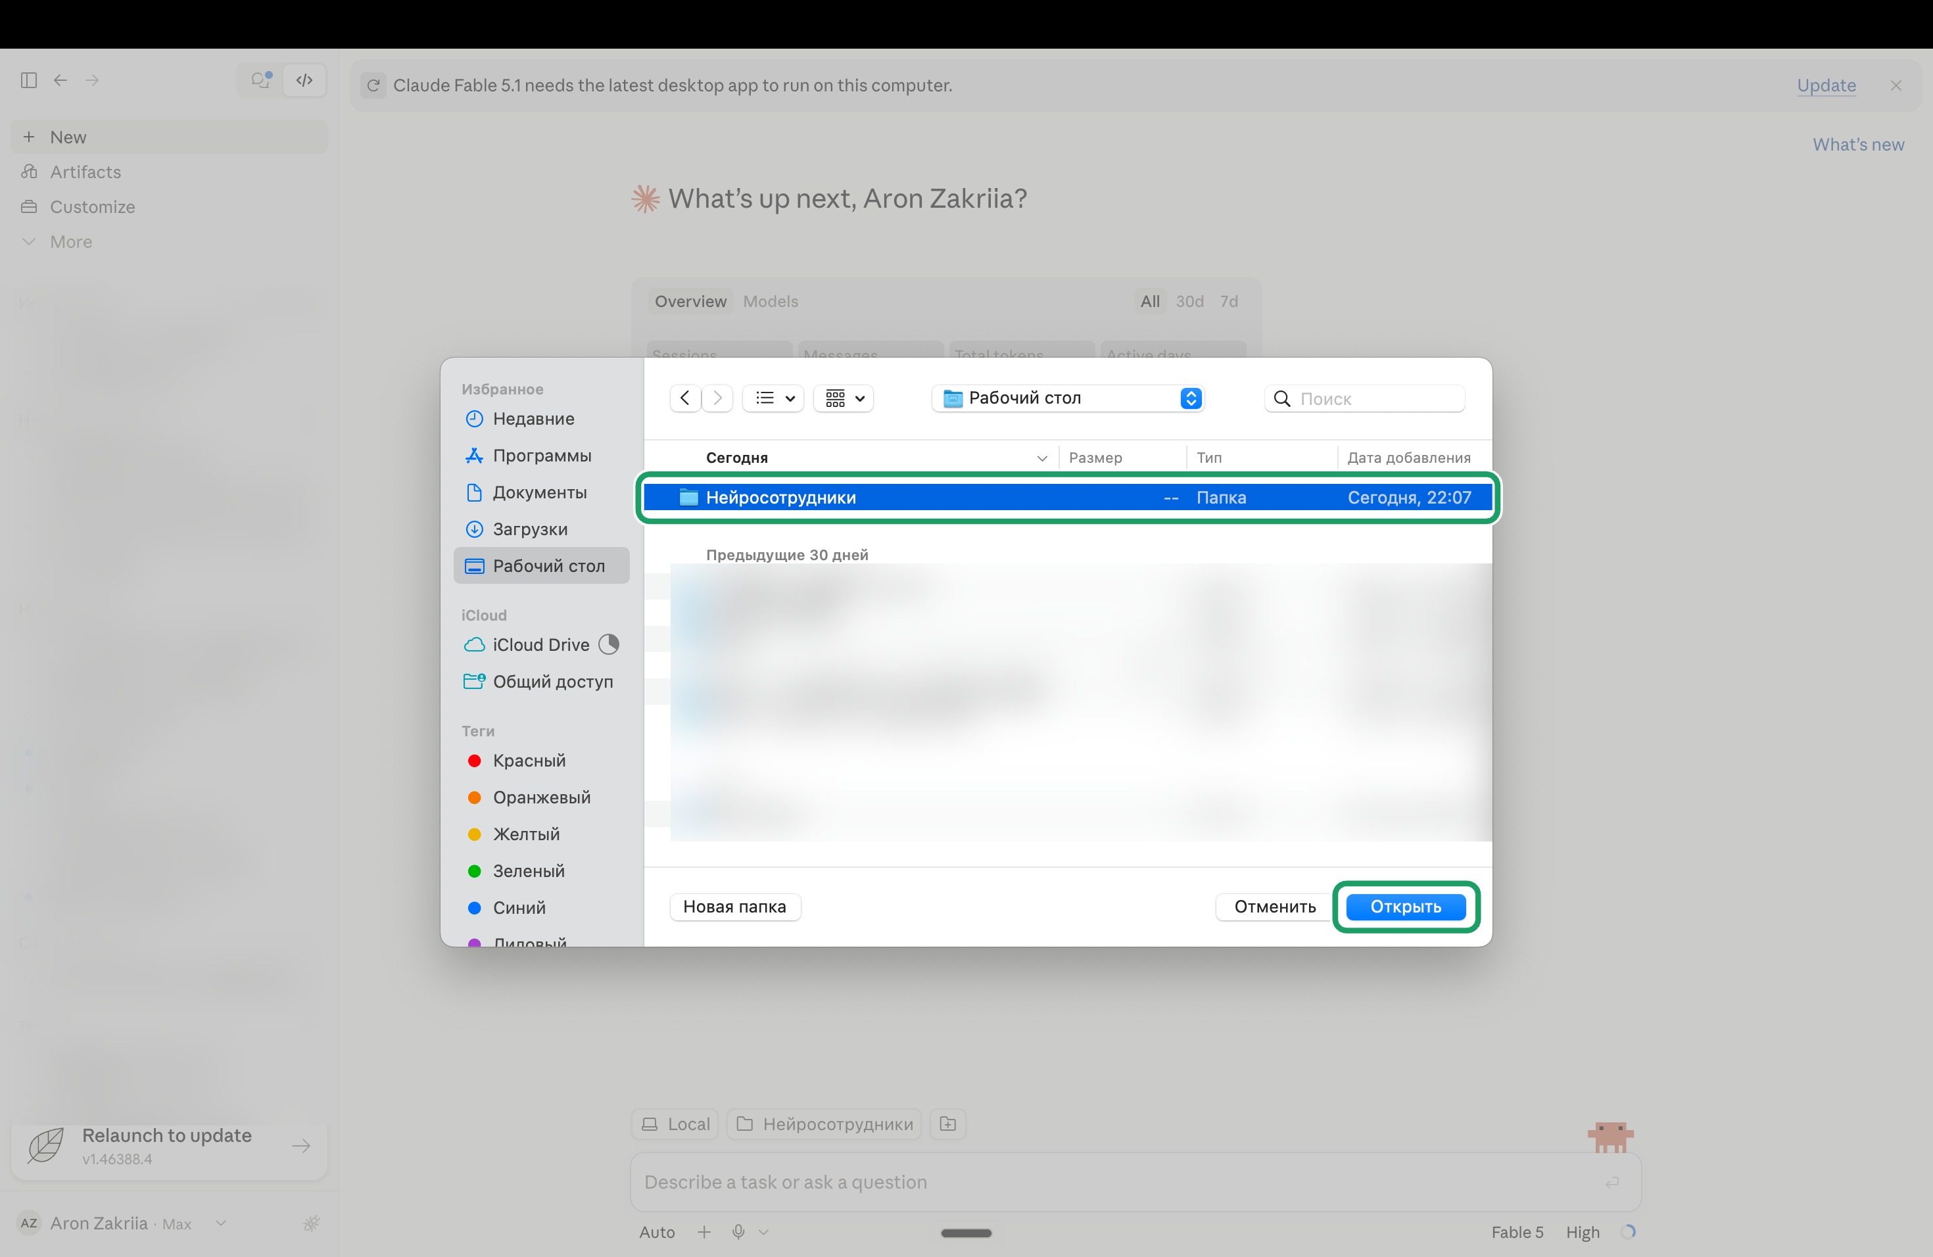Click the add folder icon next to Нейросотрудники

coord(947,1124)
